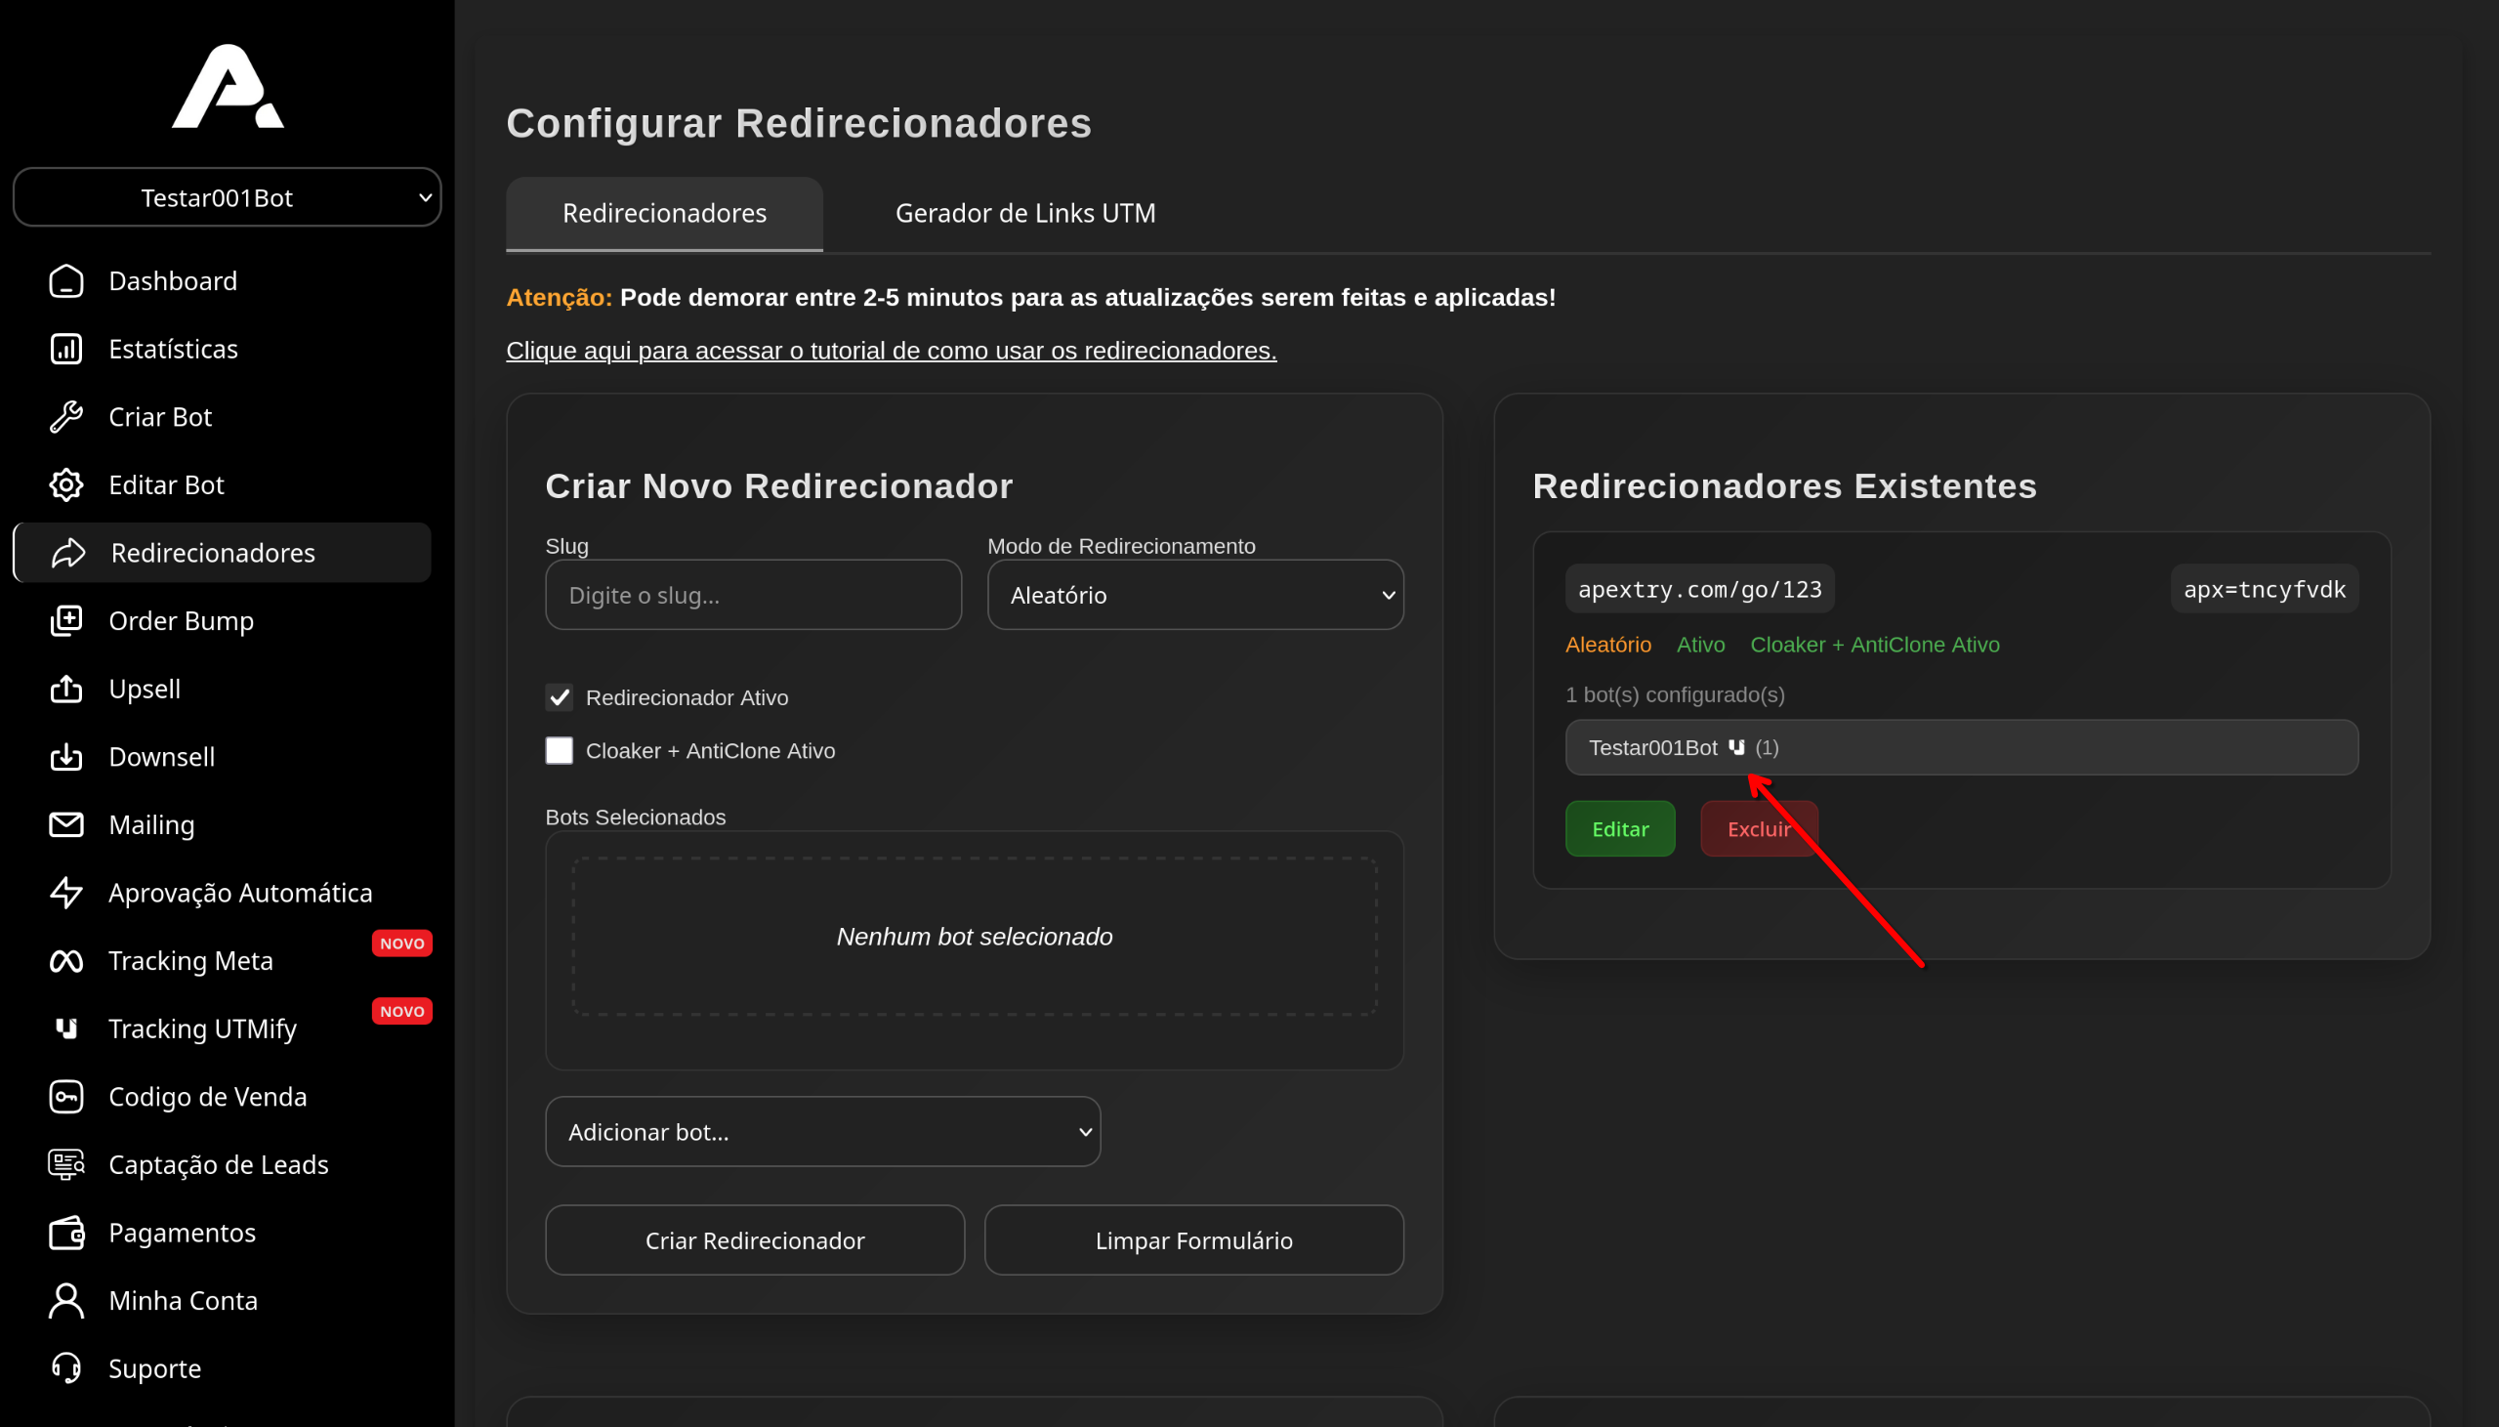Click the Dashboard home icon

coord(66,281)
